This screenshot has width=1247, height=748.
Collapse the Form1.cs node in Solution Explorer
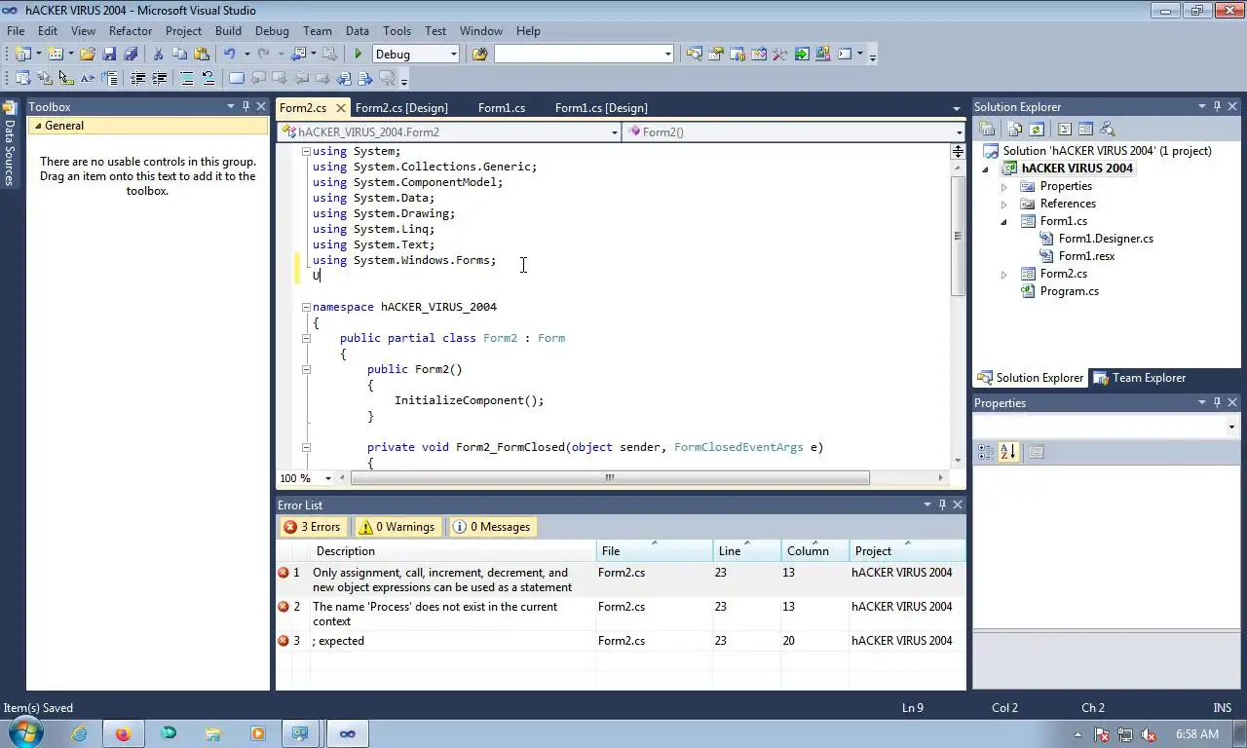tap(1004, 222)
